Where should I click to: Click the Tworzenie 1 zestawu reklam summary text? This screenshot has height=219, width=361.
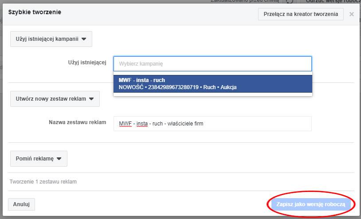(x=43, y=182)
